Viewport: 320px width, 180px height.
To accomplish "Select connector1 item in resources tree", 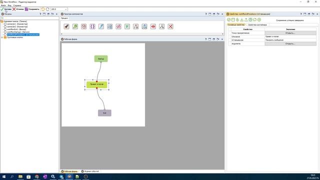I will (17, 24).
